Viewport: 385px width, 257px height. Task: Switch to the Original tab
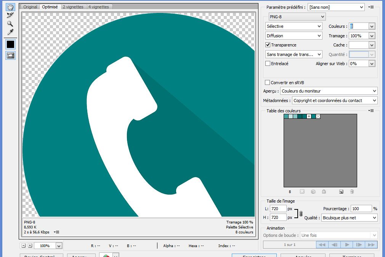pos(30,7)
